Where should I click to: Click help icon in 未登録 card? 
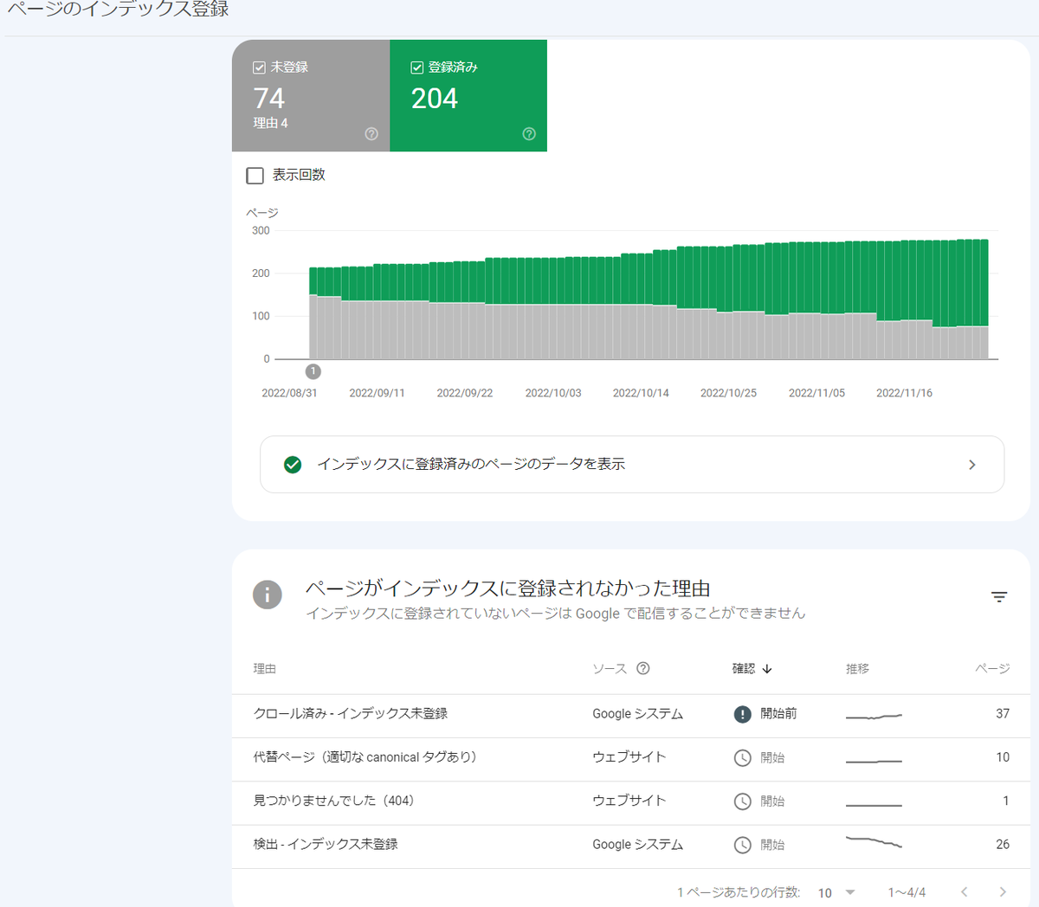(371, 134)
